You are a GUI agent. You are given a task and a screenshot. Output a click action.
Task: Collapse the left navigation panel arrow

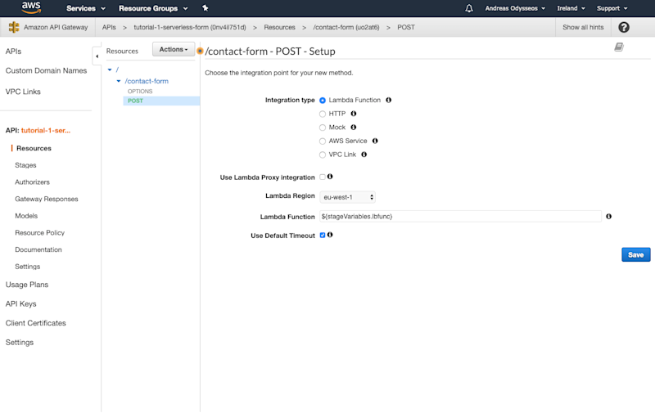click(x=97, y=56)
